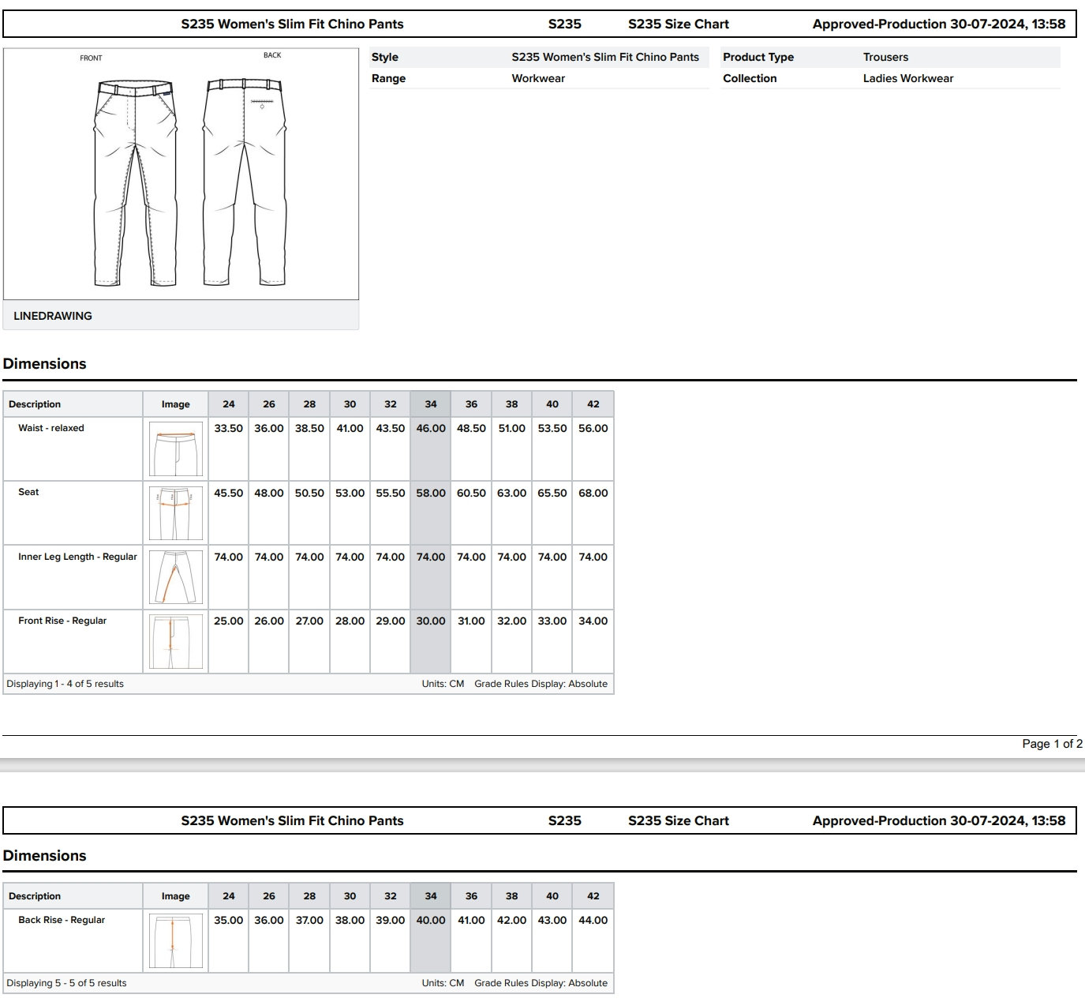Select the Waist value 46.00 for size 34

coord(431,429)
